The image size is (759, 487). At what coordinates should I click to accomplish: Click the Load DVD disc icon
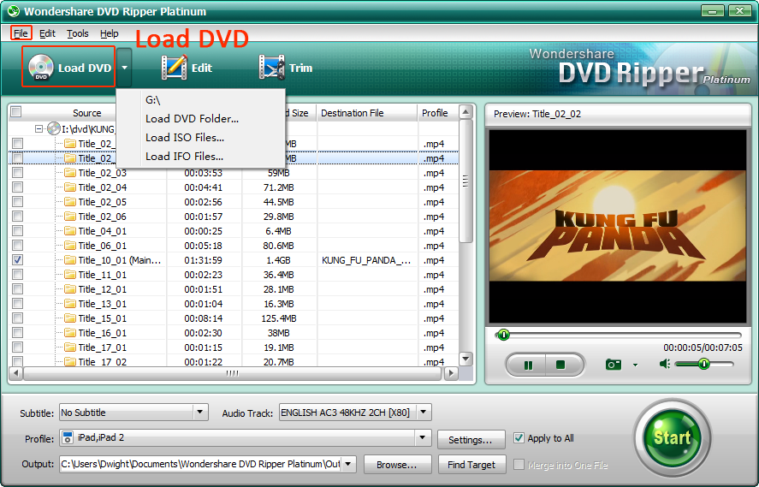pyautogui.click(x=42, y=68)
